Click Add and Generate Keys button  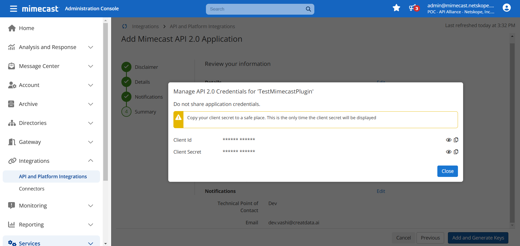(x=478, y=238)
